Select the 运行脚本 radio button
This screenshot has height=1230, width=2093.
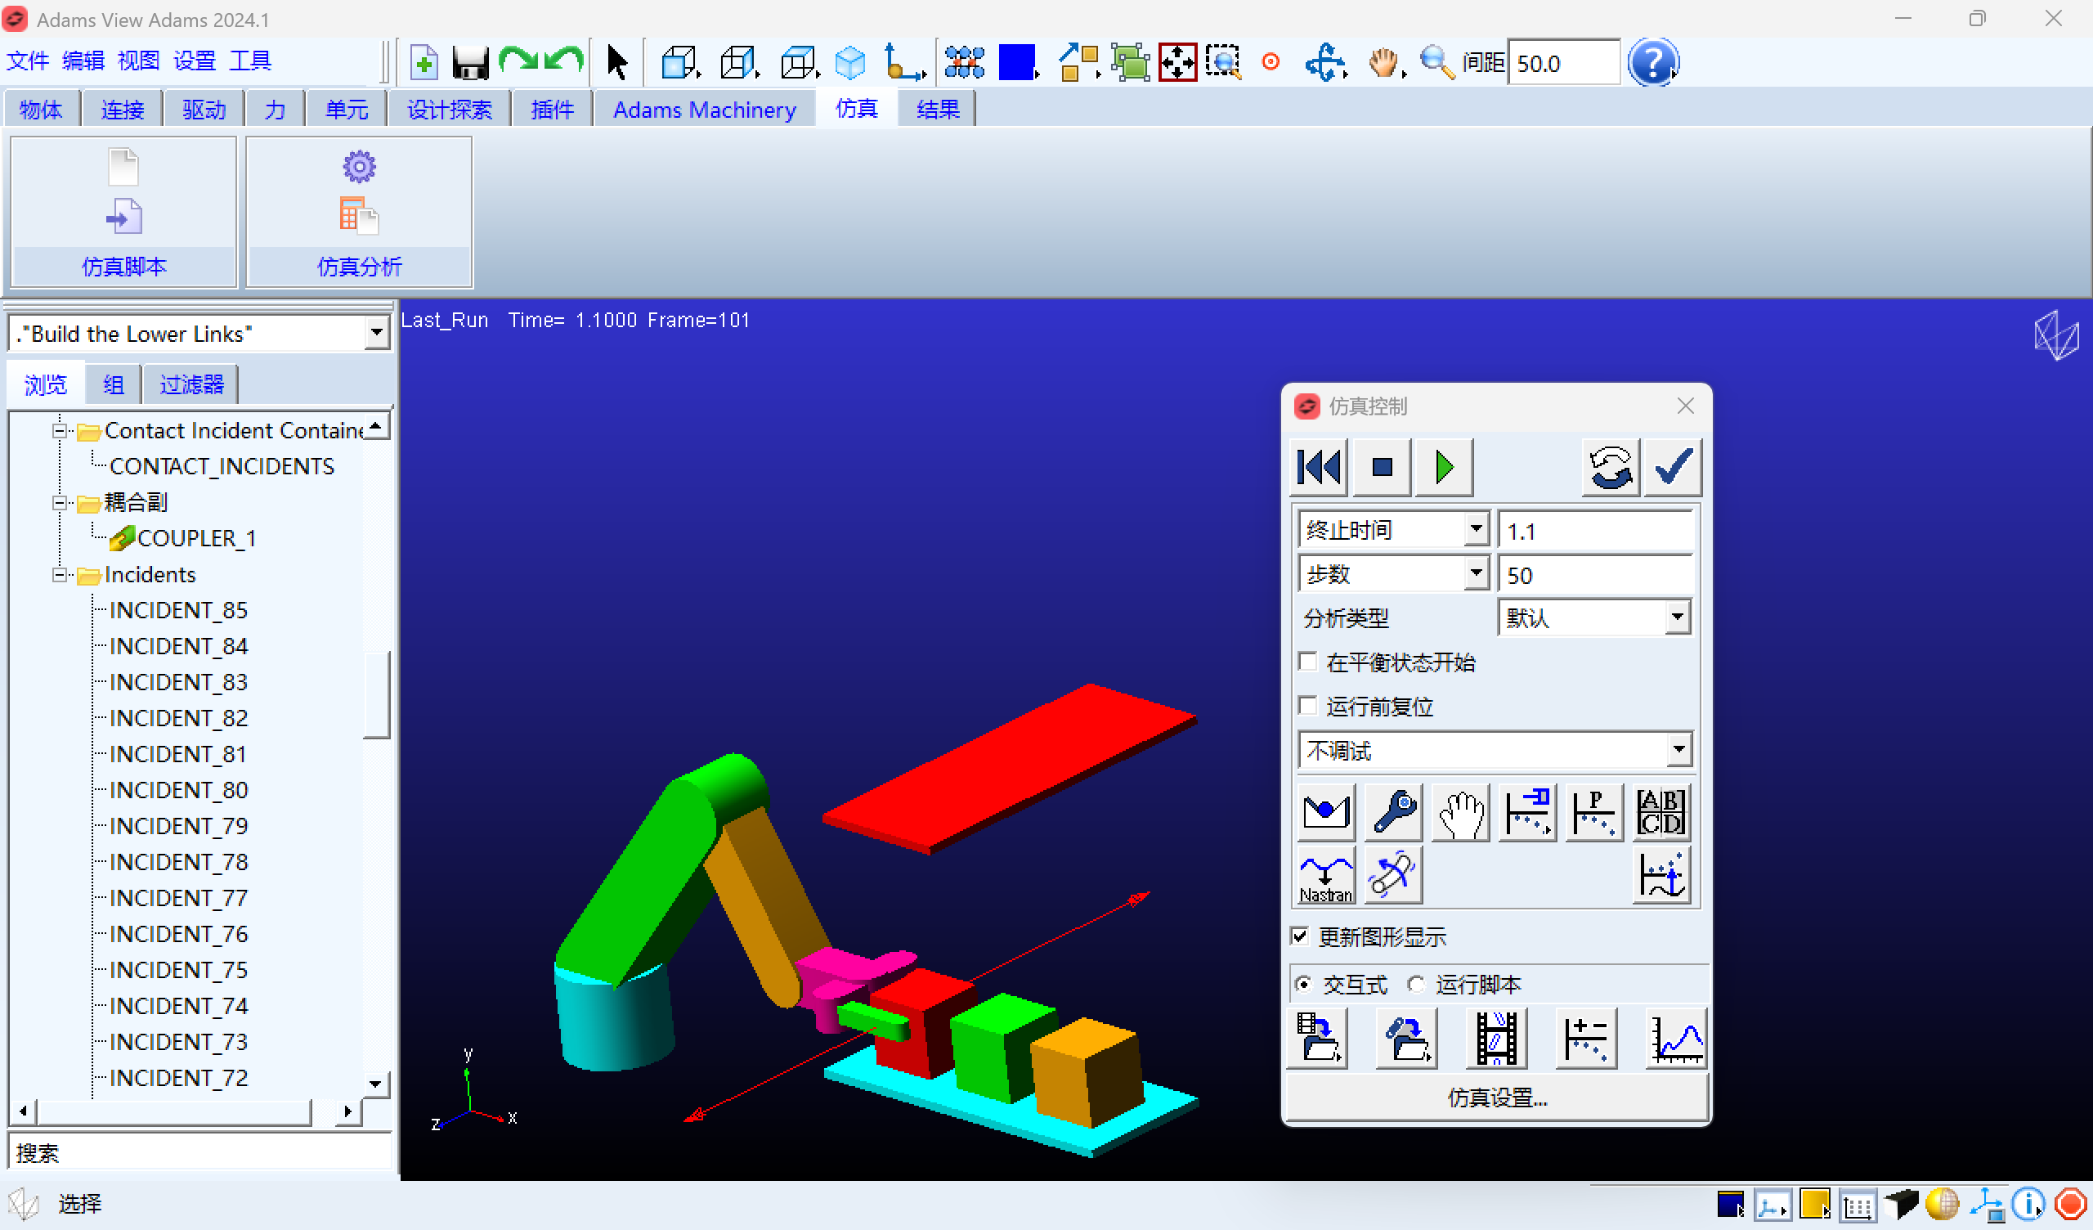coord(1417,985)
